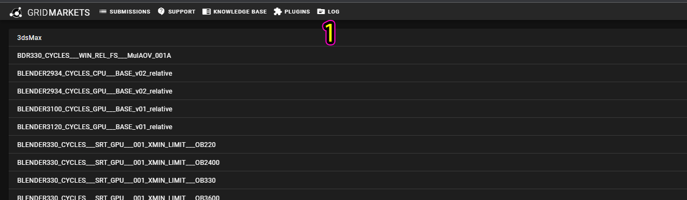This screenshot has height=200, width=687.
Task: Select BLENDER3100_CYCLES_GPU___BASE_v01_relative entry
Action: click(x=348, y=109)
